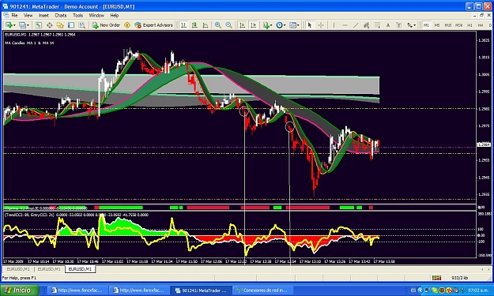Open the Help menu
This screenshot has width=494, height=296.
[x=115, y=16]
